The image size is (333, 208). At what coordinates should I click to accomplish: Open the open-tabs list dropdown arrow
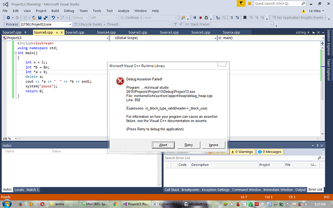pyautogui.click(x=323, y=32)
